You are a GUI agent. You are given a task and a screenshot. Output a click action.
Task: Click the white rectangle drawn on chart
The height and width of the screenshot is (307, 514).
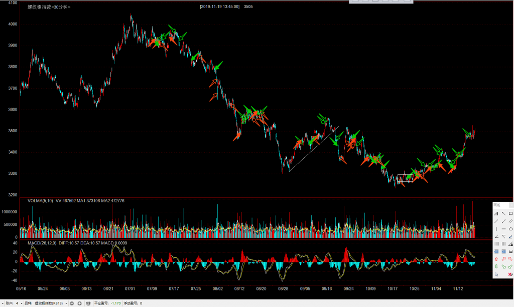(405, 178)
